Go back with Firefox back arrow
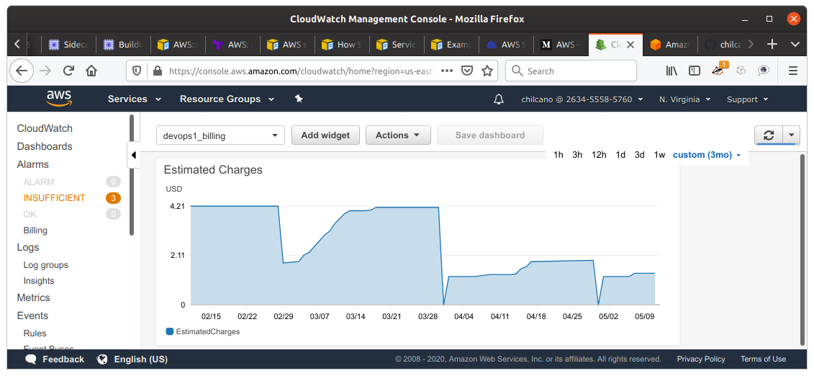Viewport: 814px width, 376px height. point(22,71)
